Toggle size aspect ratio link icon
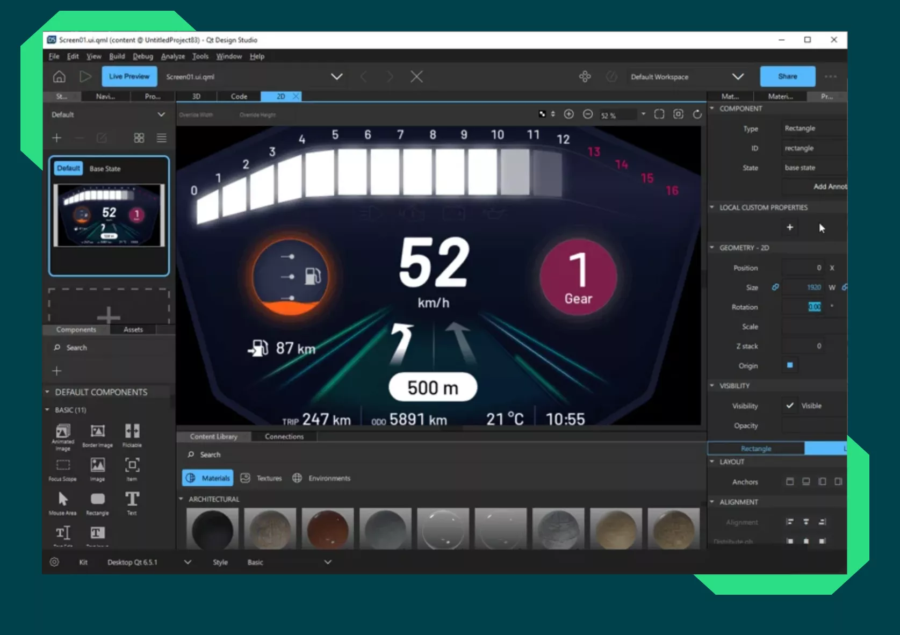Image resolution: width=900 pixels, height=635 pixels. (775, 287)
